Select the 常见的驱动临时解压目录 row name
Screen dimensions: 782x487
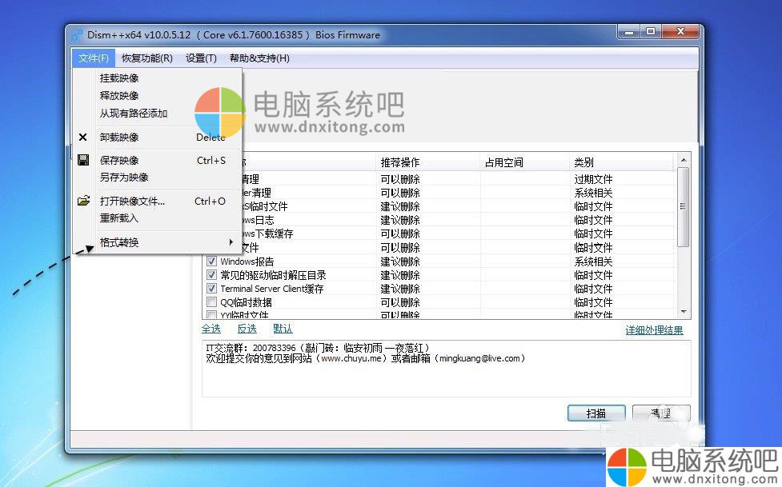pyautogui.click(x=273, y=275)
